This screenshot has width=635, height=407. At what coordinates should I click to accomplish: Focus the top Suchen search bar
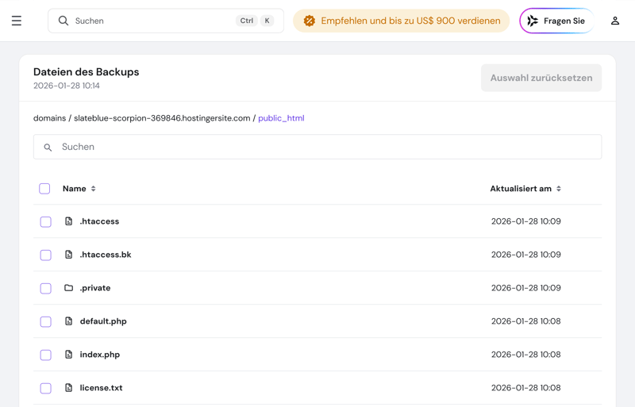tap(151, 21)
